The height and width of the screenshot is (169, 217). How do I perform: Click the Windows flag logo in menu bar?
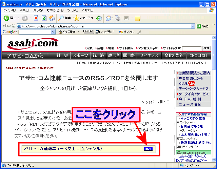coord(211,10)
